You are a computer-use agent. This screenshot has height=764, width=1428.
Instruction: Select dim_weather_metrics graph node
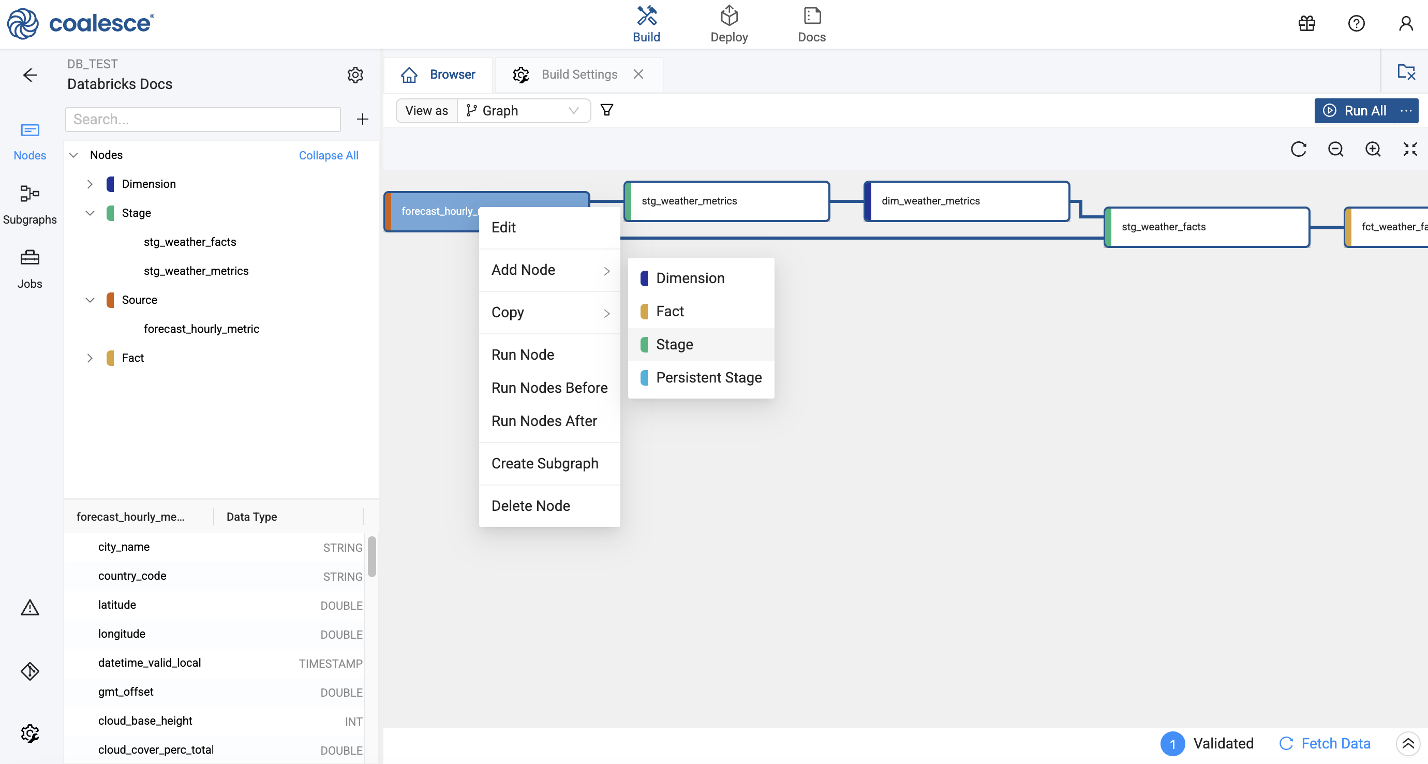[966, 201]
